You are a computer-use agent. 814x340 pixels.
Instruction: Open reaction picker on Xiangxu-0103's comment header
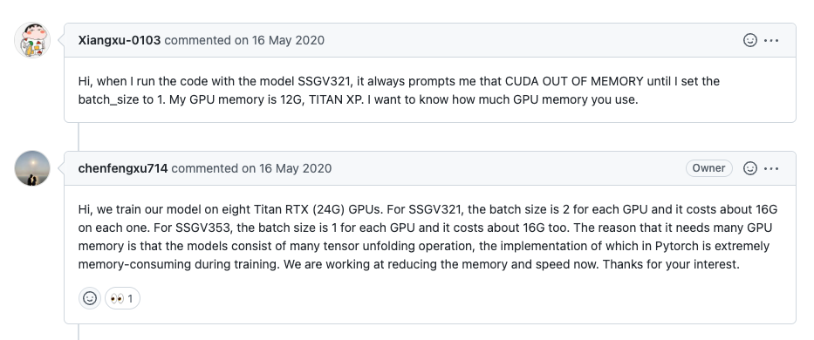pos(749,40)
